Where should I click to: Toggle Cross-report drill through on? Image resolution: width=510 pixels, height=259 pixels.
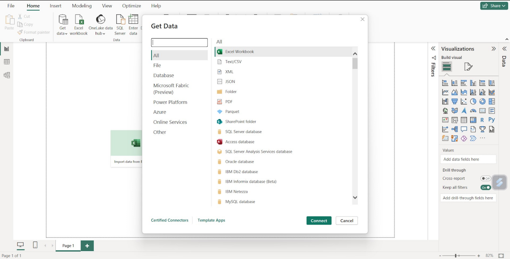click(x=486, y=178)
